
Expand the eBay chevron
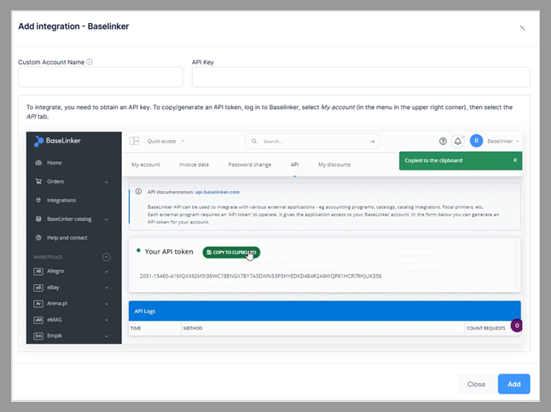pyautogui.click(x=107, y=287)
